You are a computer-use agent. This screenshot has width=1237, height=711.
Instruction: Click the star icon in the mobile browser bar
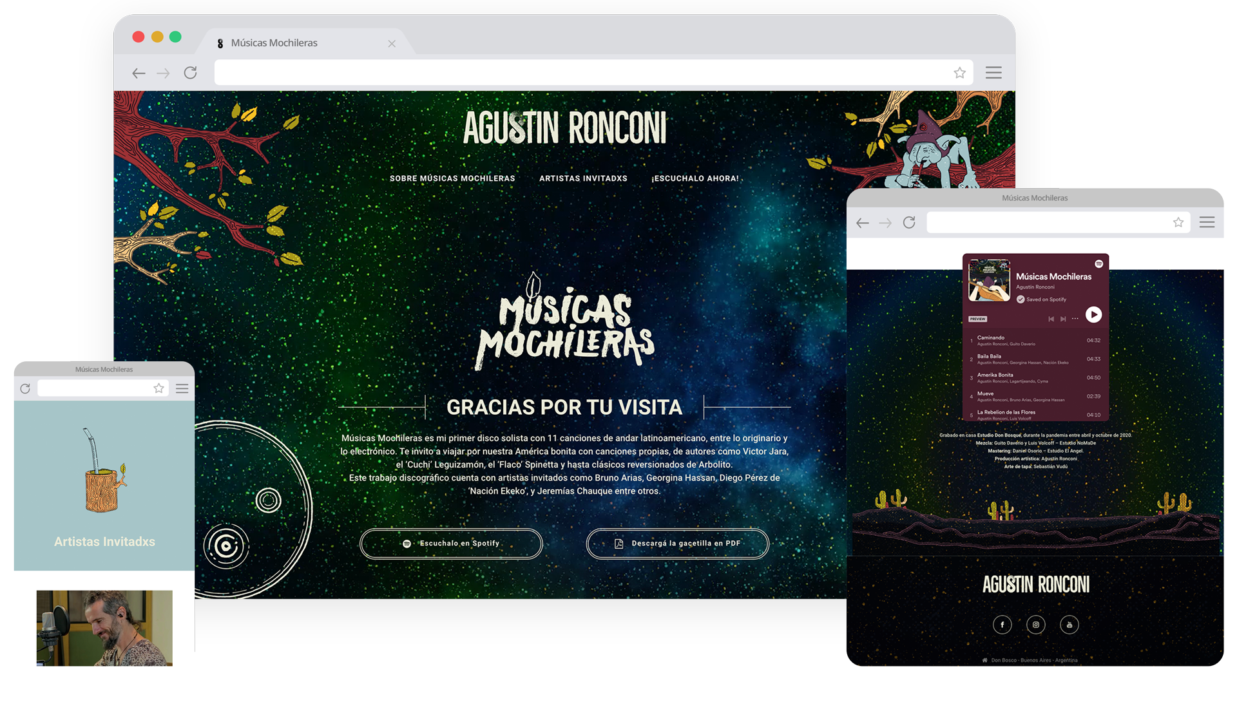coord(158,388)
